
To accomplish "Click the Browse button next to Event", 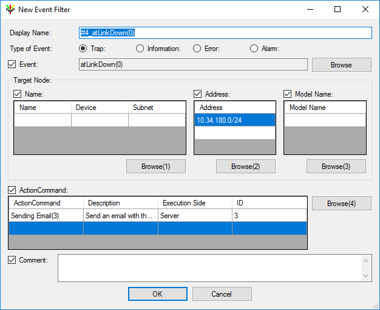I will click(342, 65).
